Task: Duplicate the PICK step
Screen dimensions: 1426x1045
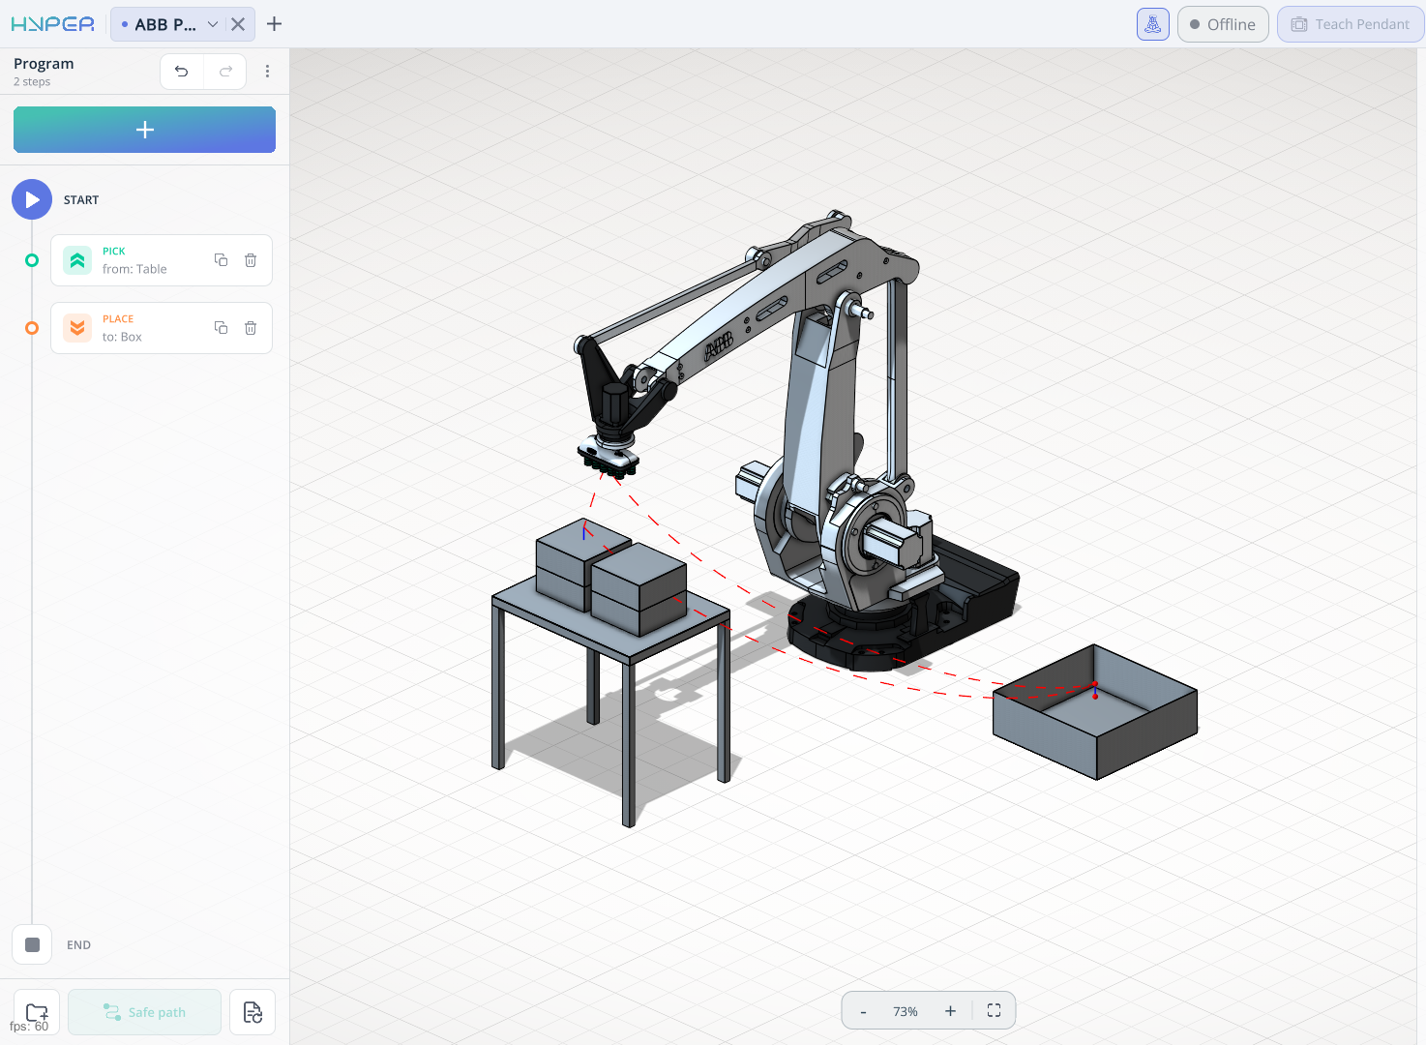Action: point(221,259)
